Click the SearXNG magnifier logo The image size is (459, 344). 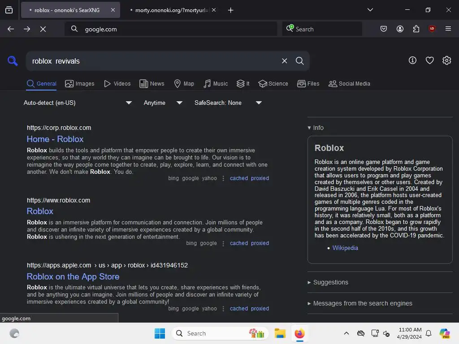pyautogui.click(x=13, y=61)
